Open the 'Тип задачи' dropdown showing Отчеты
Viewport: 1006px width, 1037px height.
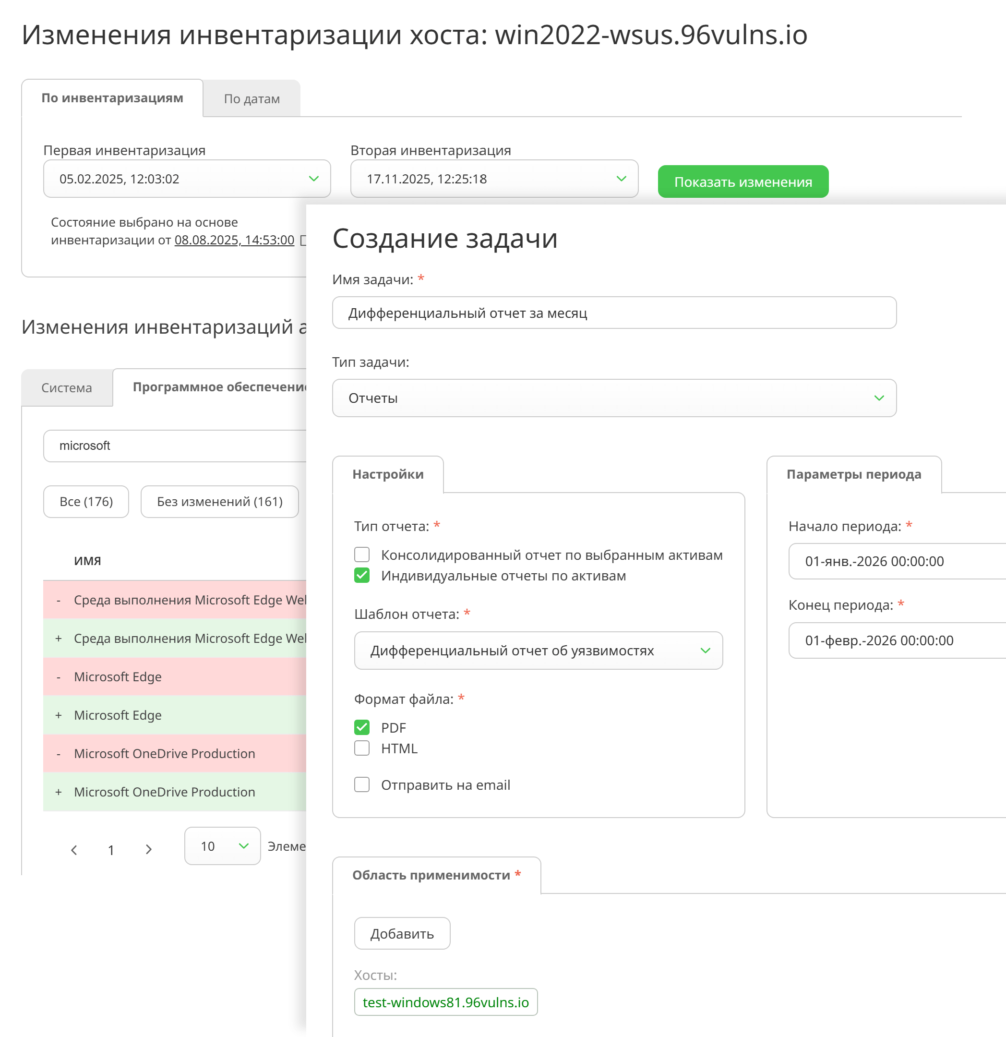[x=613, y=398]
